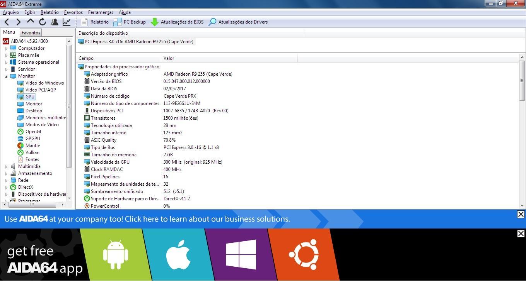
Task: Check Atualizações dos Drivers
Action: (238, 22)
